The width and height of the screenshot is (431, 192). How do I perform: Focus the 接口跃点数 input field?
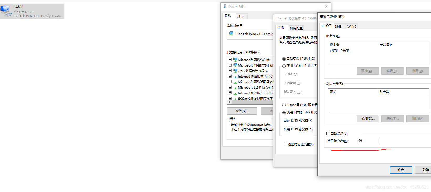(368, 141)
